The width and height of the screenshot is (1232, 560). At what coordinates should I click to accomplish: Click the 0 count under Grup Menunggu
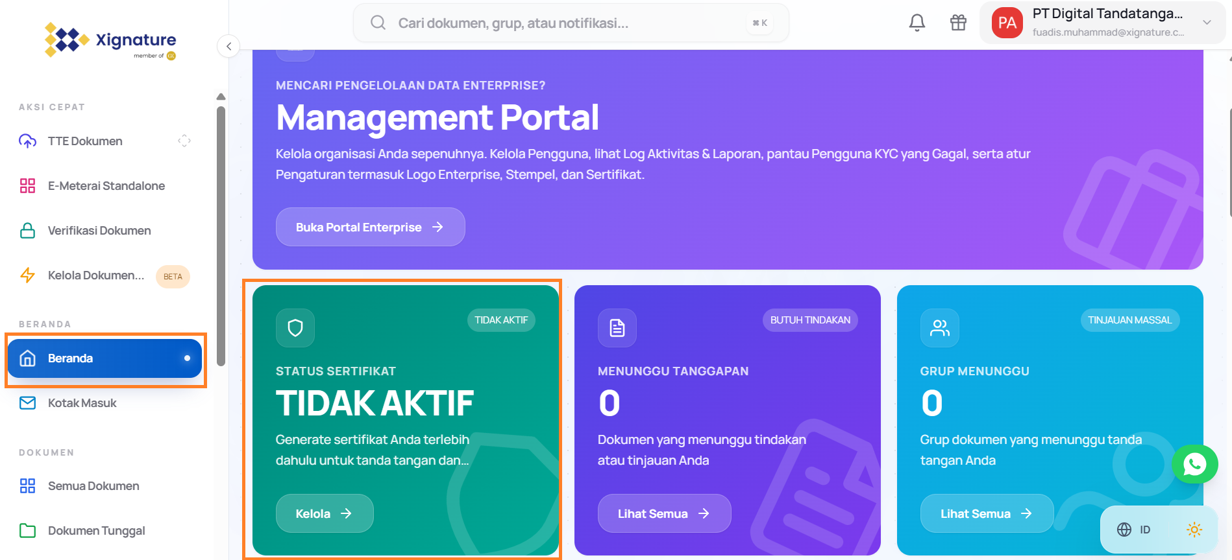931,403
